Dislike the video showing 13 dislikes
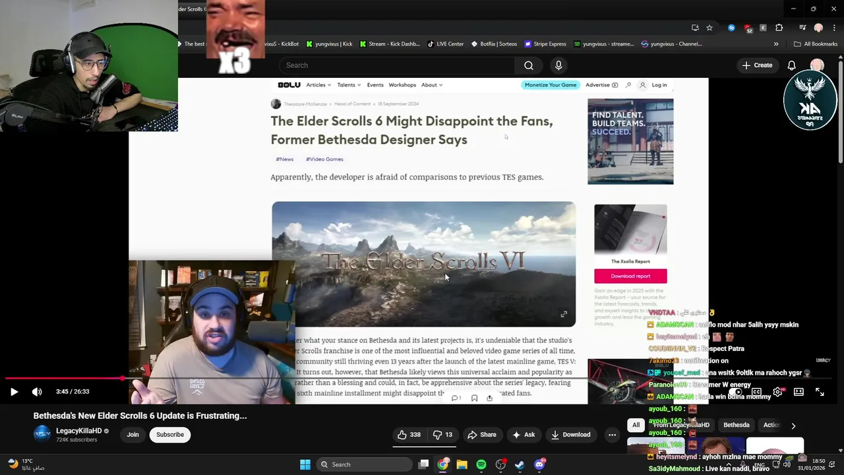Viewport: 844px width, 475px height. coord(443,435)
